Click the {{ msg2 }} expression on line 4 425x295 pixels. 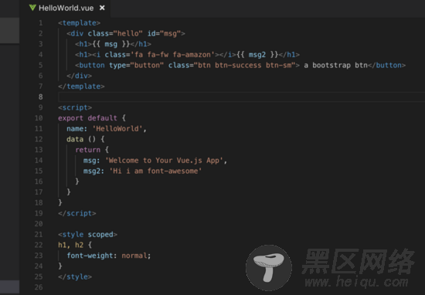click(x=257, y=55)
